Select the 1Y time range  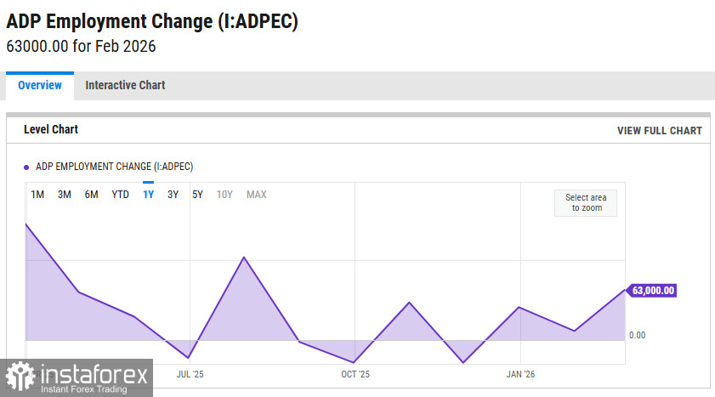148,195
